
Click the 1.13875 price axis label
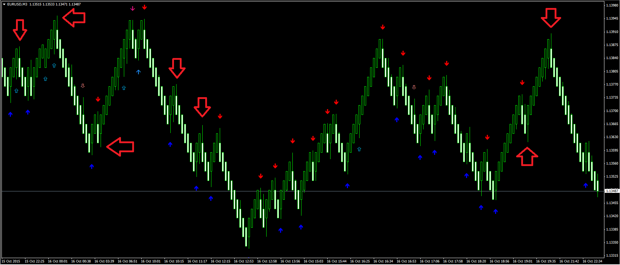(x=612, y=45)
